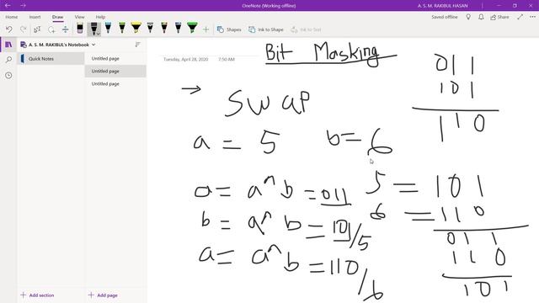Open the first Untitled page
The width and height of the screenshot is (539, 303).
click(115, 59)
